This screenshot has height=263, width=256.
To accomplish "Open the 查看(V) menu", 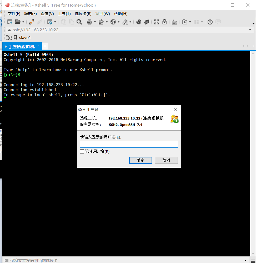I will click(x=47, y=14).
